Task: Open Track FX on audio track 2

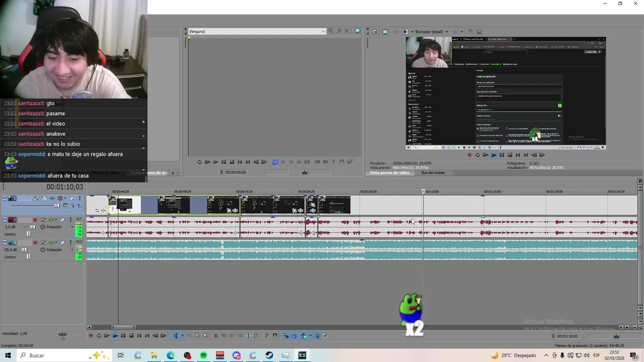Action: click(x=51, y=220)
